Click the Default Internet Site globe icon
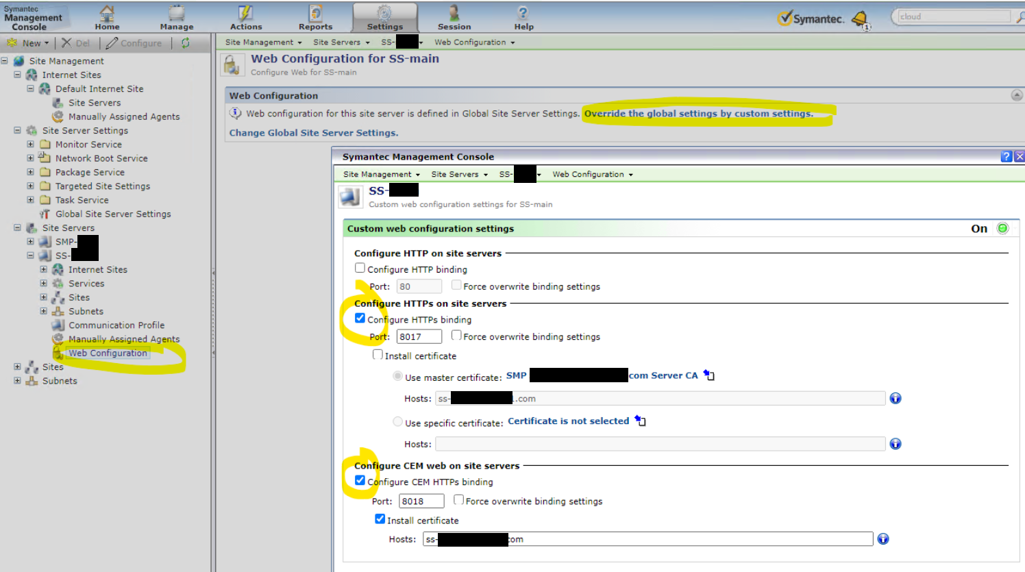This screenshot has width=1025, height=572. click(x=45, y=88)
